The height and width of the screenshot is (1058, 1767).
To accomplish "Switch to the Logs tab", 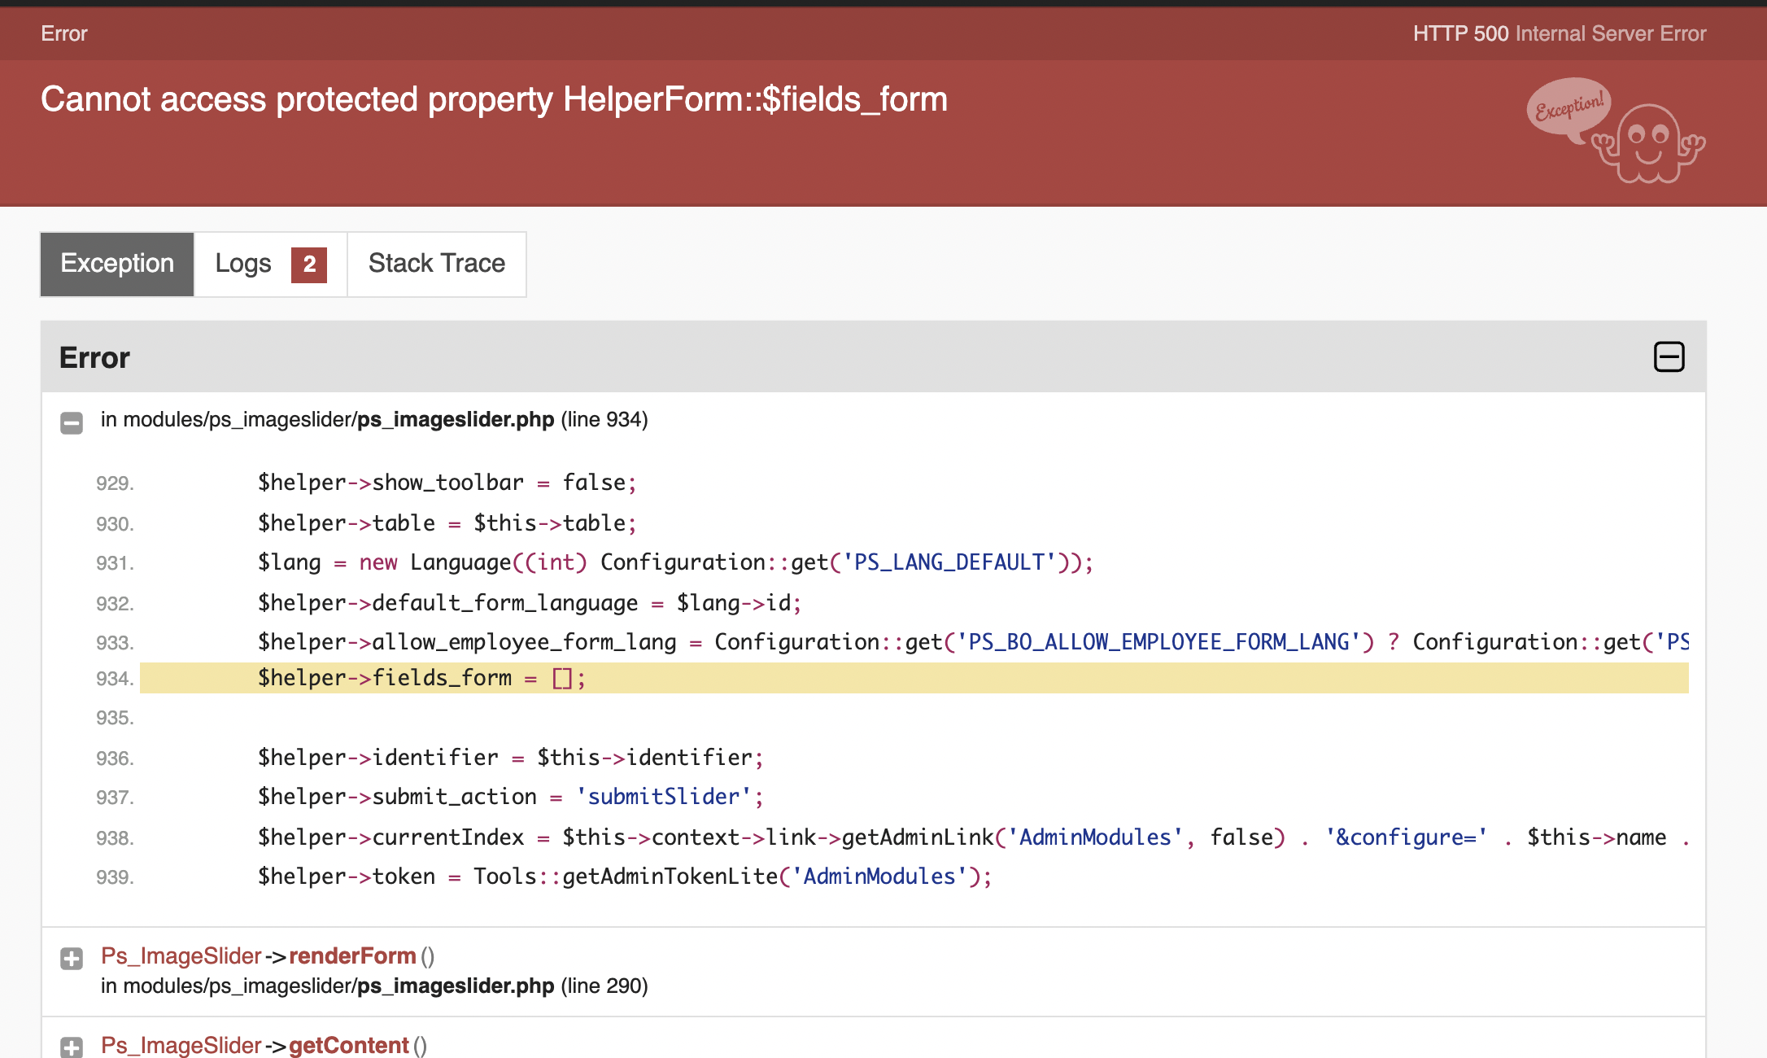I will point(243,264).
